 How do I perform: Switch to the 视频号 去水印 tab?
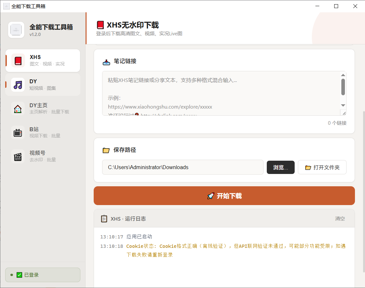click(43, 156)
